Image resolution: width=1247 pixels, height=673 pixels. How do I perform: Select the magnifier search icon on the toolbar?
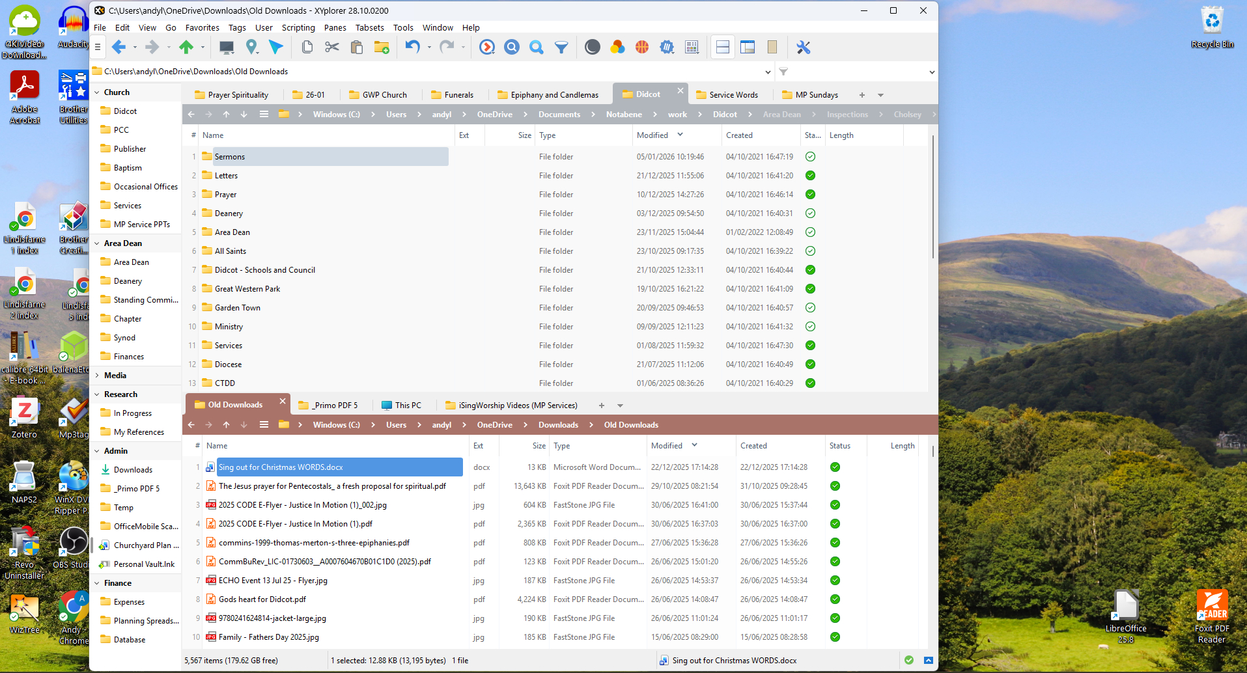pyautogui.click(x=536, y=47)
